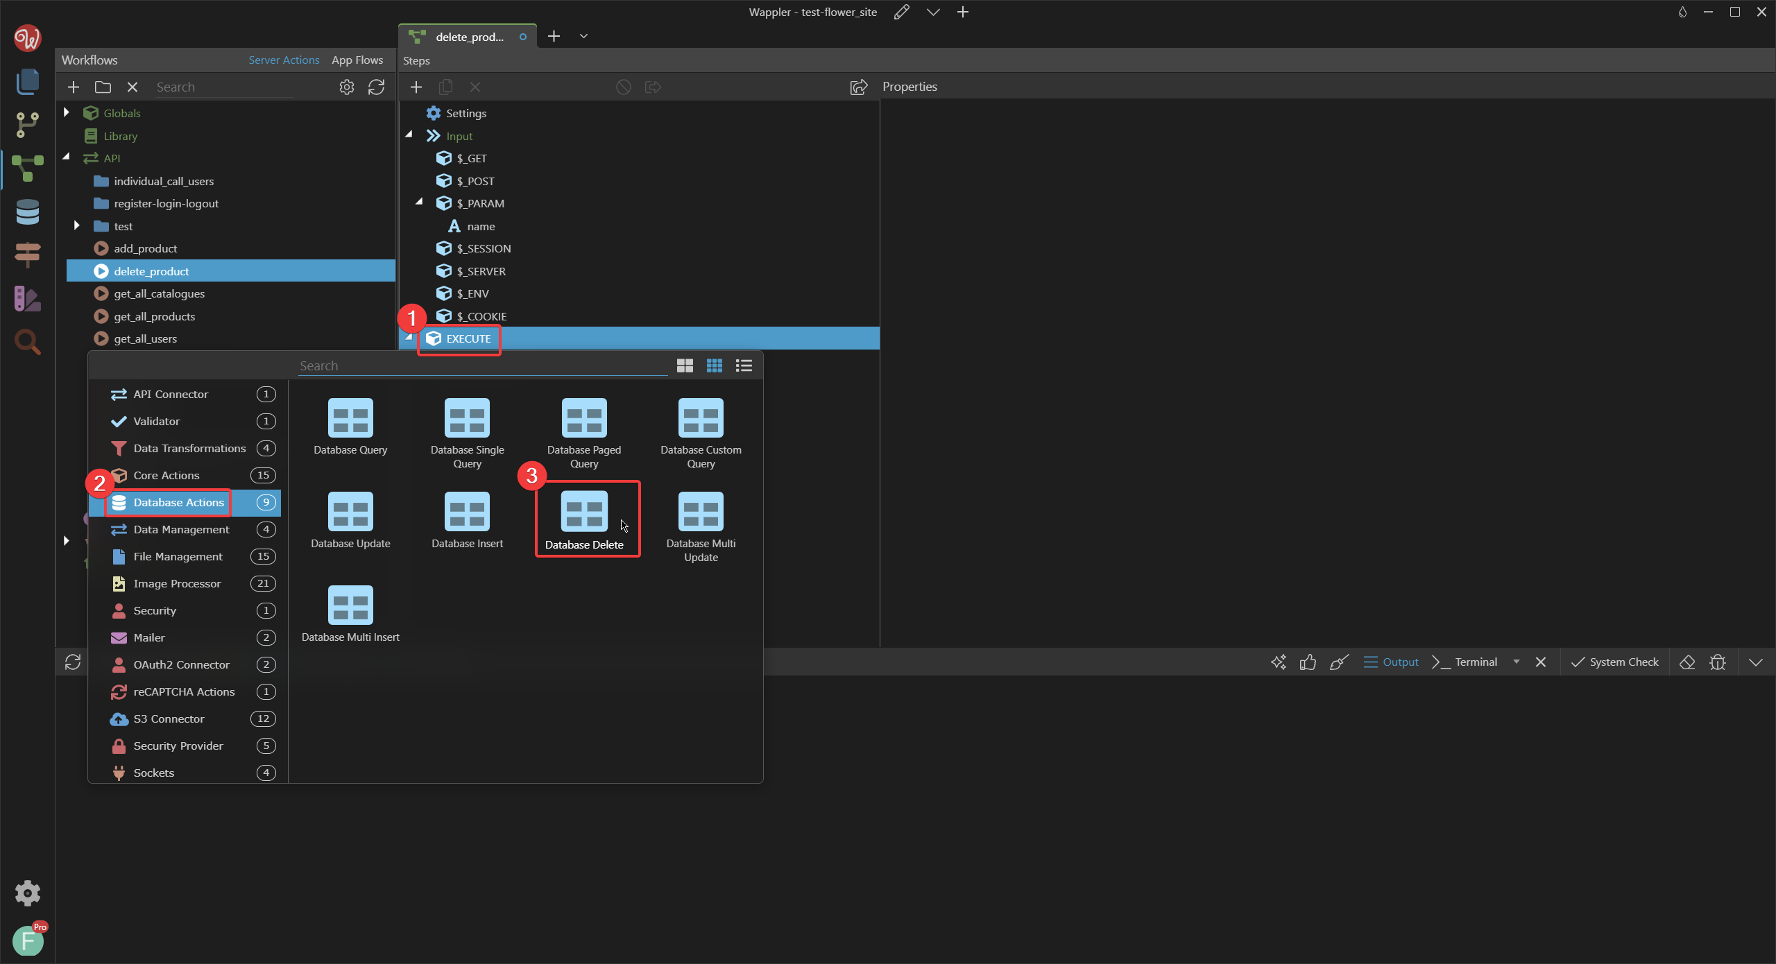1776x964 pixels.
Task: Switch picker to small grid view
Action: 715,365
